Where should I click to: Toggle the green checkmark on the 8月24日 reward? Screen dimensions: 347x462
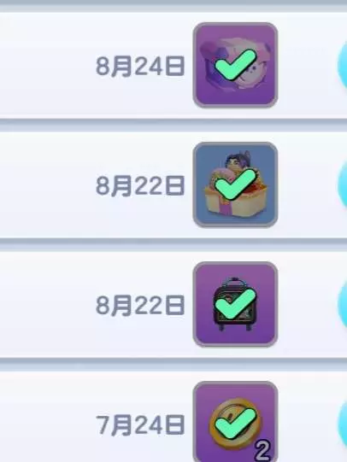point(235,65)
